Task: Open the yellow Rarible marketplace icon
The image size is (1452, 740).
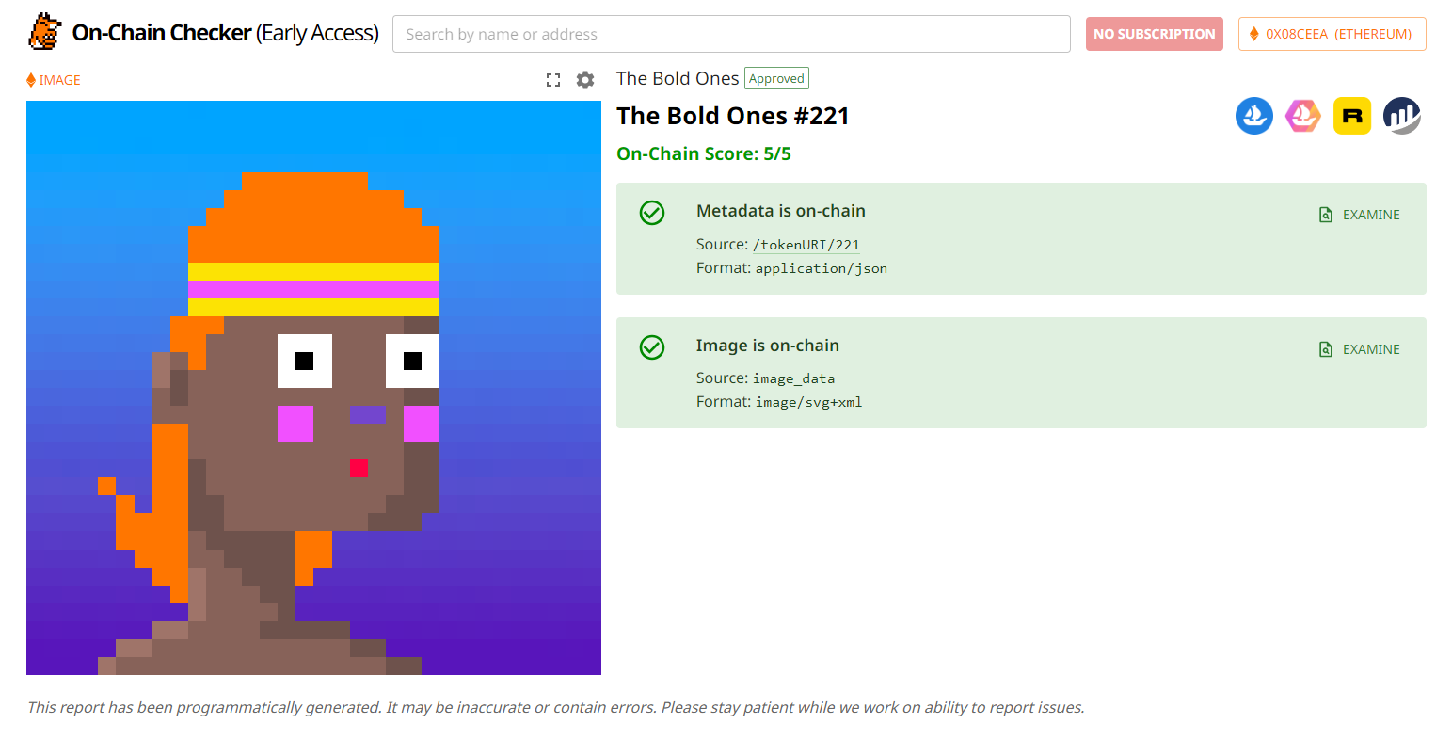Action: (x=1352, y=116)
